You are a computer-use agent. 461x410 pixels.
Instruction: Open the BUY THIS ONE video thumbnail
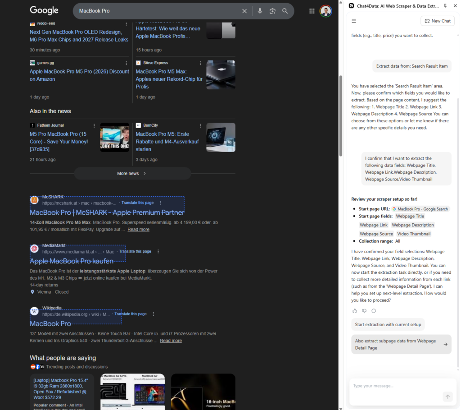[115, 137]
